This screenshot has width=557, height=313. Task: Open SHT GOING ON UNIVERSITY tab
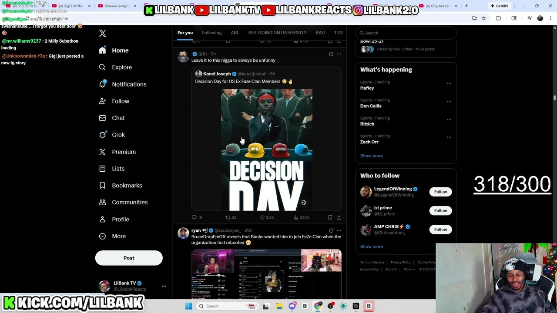click(x=277, y=33)
